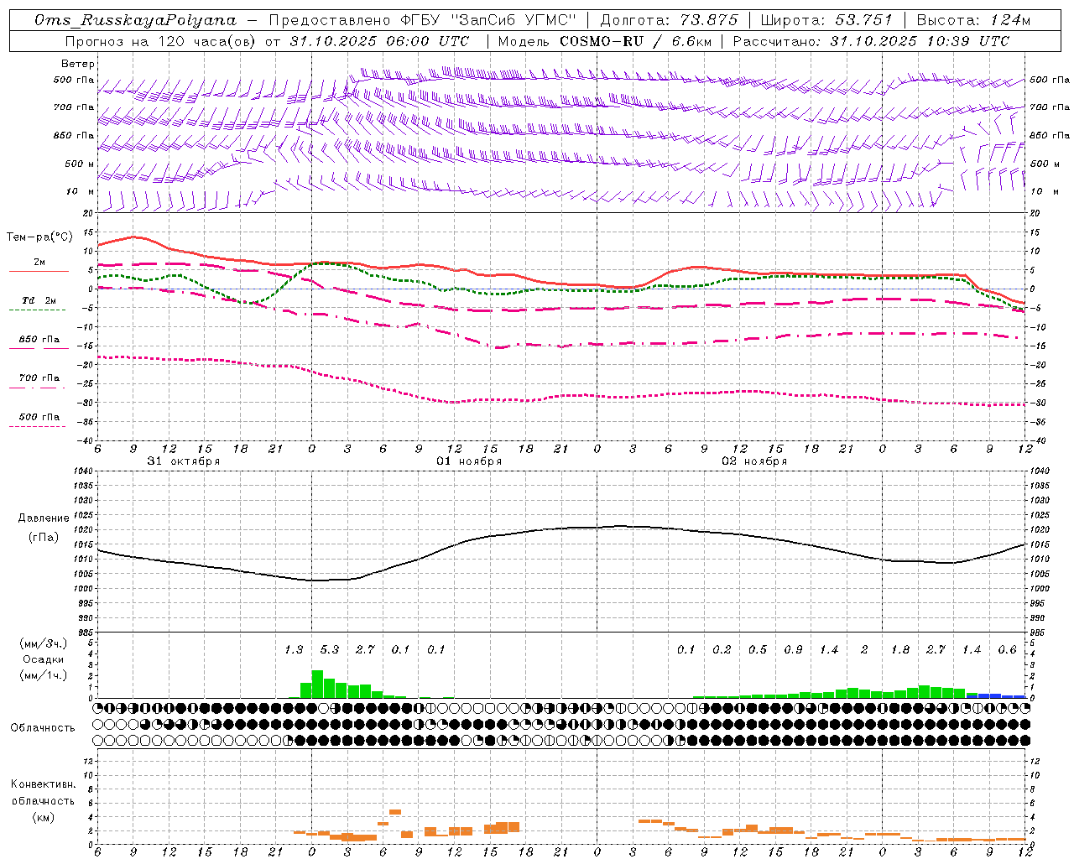
Task: Click the 1.3 precipitation value
Action: pos(294,650)
